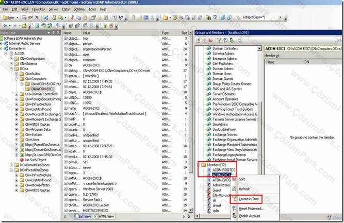Screen dimensions: 344x223
Task: Click the Find binoculars toolbar icon
Action: pyautogui.click(x=208, y=18)
